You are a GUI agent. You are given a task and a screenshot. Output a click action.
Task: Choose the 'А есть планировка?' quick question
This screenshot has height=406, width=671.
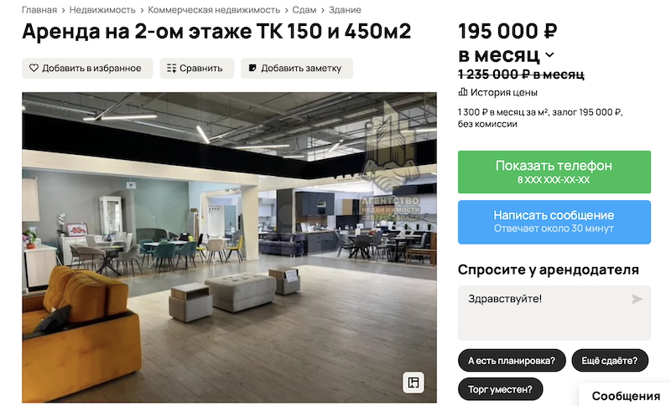pos(512,361)
